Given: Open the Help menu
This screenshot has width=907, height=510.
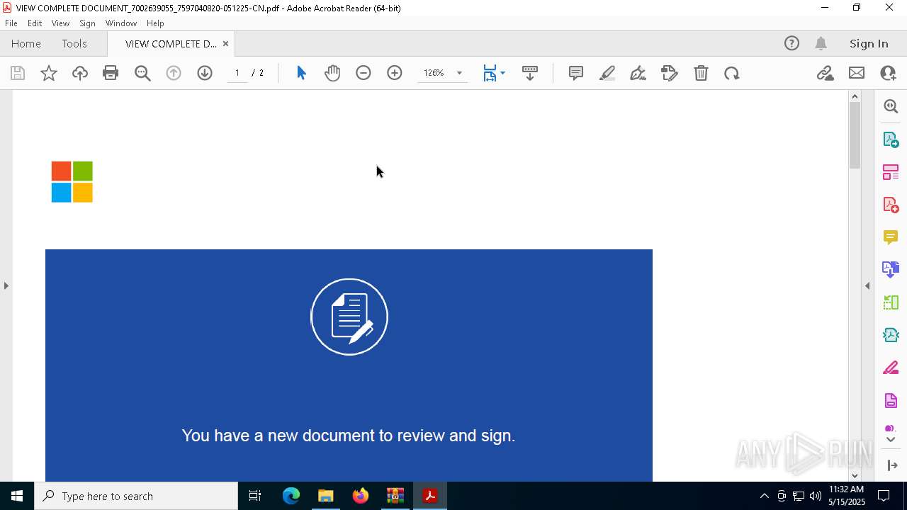Looking at the screenshot, I should pyautogui.click(x=155, y=23).
